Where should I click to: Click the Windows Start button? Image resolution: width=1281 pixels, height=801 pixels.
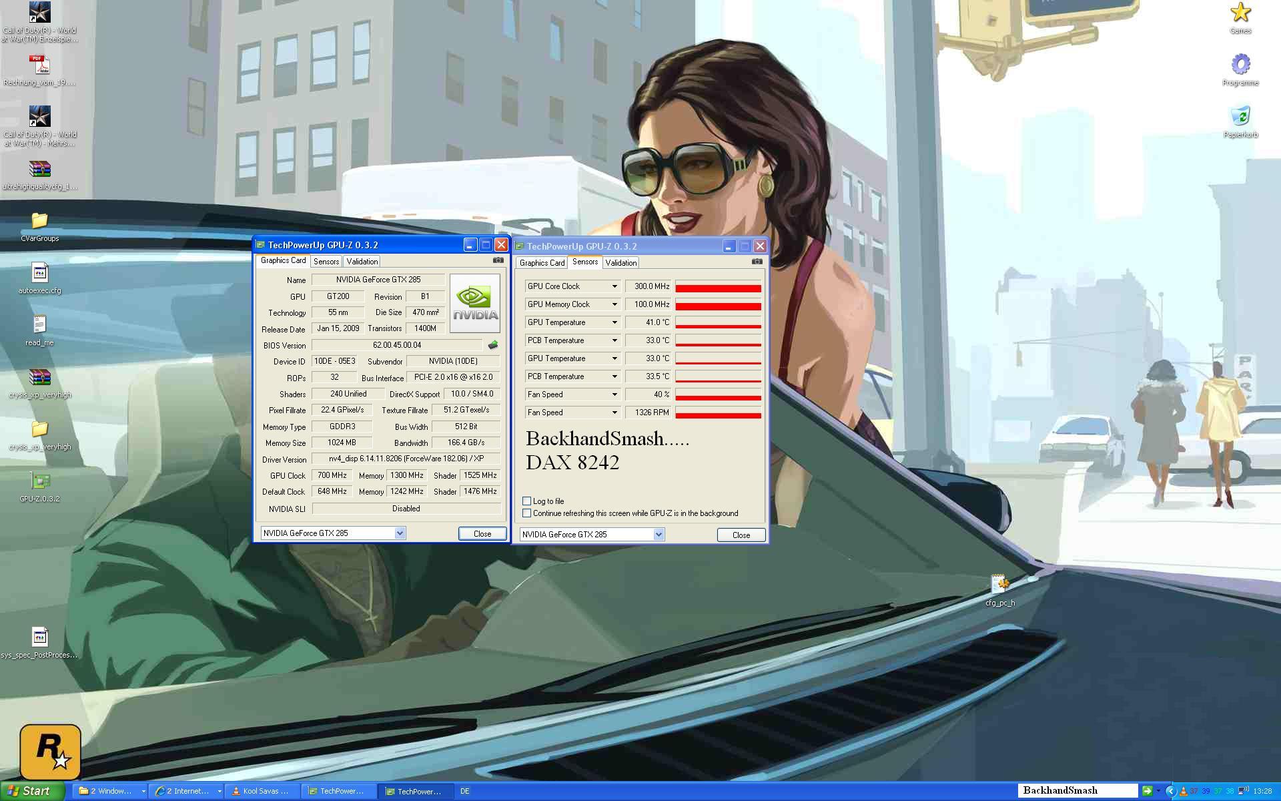tap(32, 791)
